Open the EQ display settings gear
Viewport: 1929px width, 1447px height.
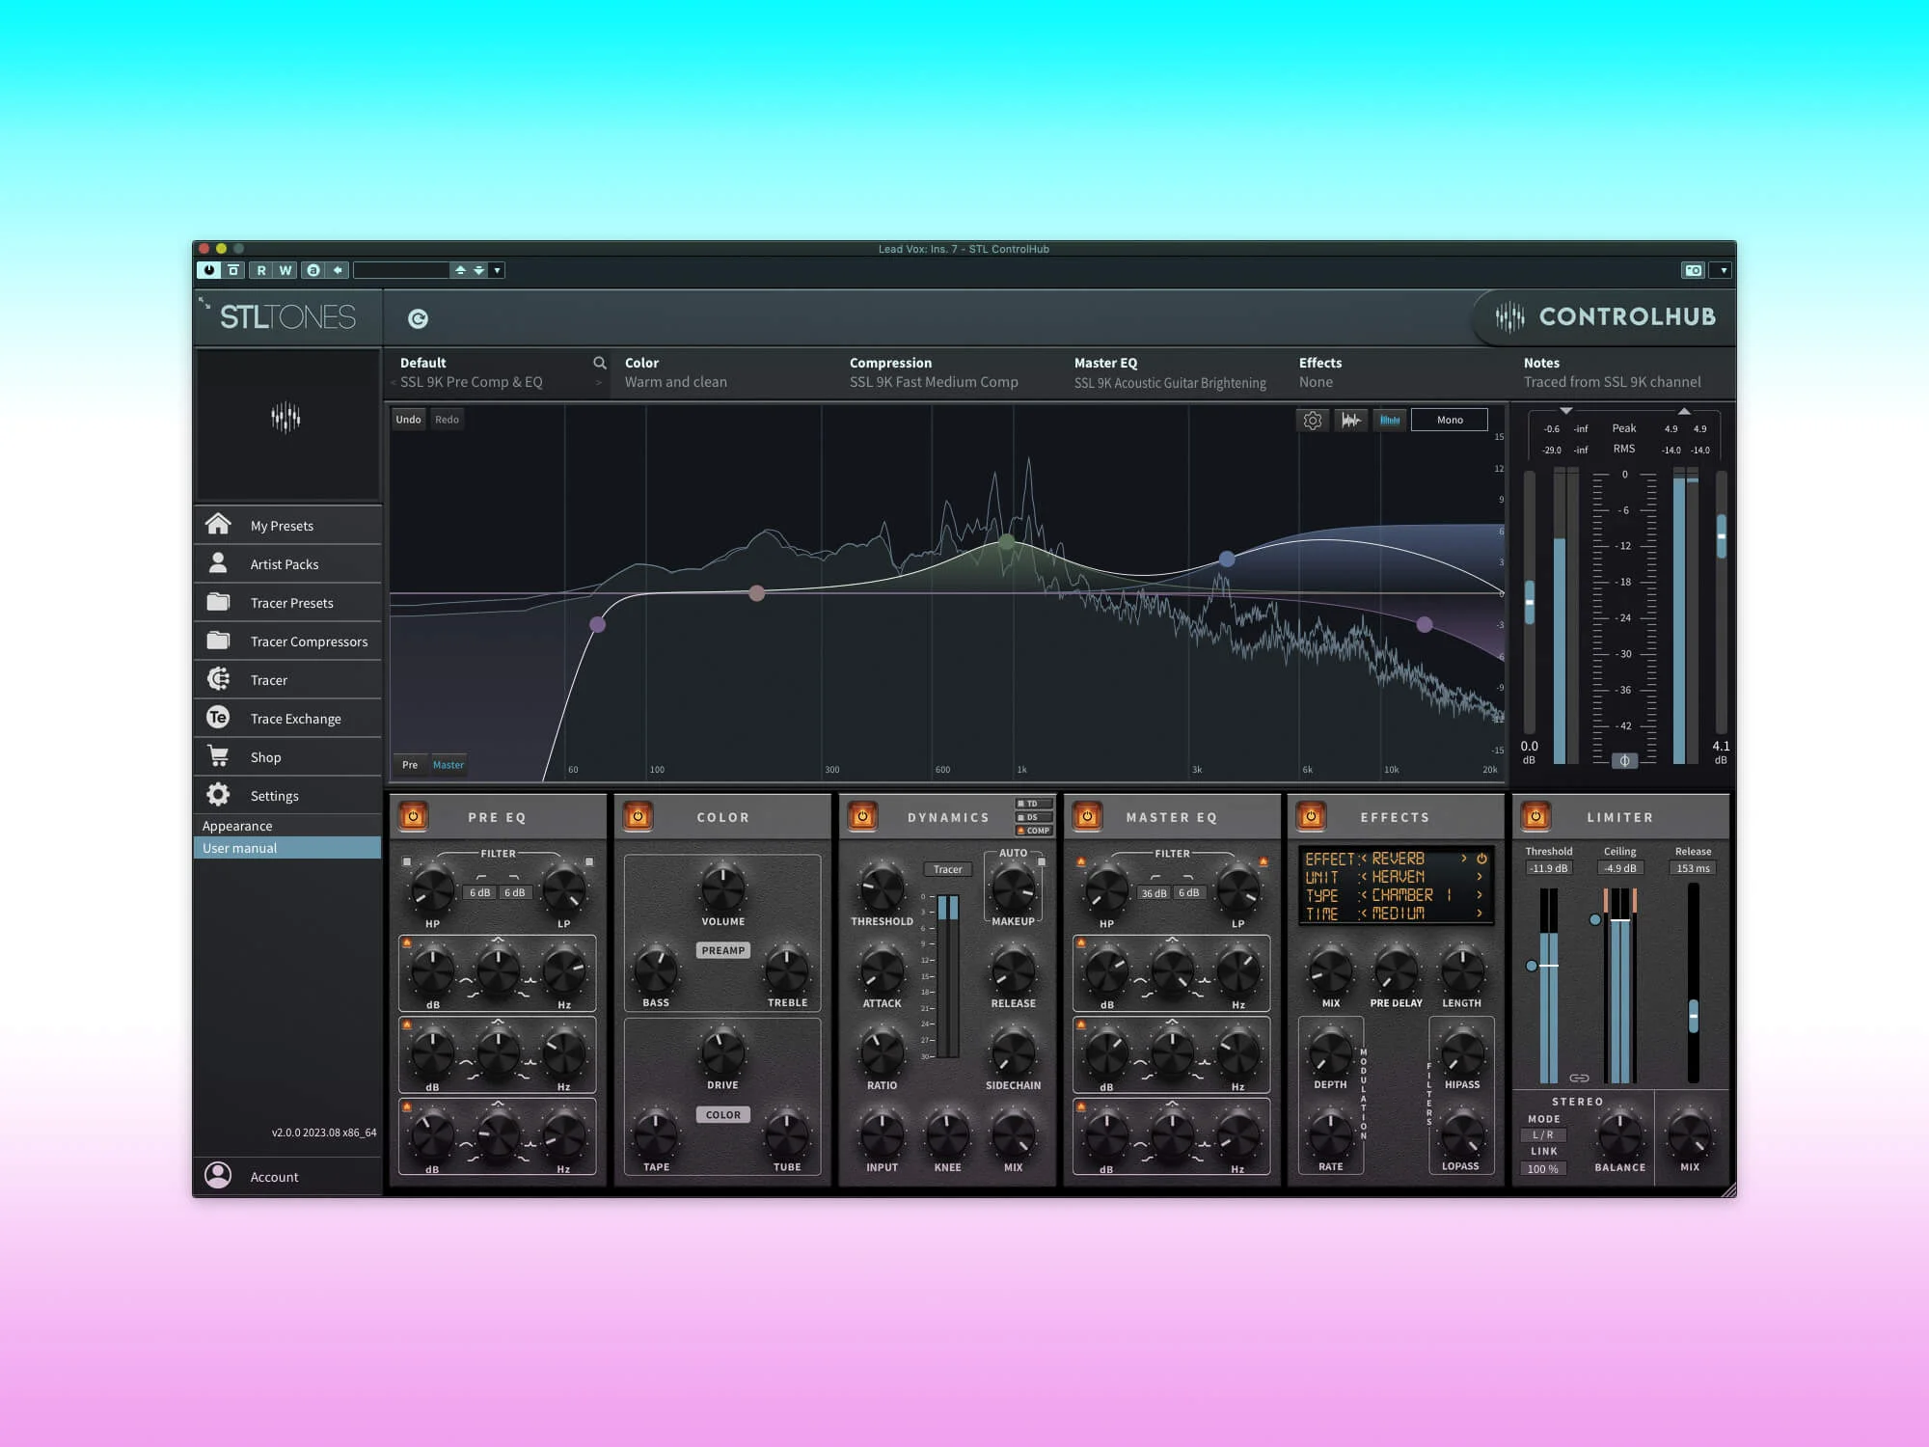click(1313, 420)
